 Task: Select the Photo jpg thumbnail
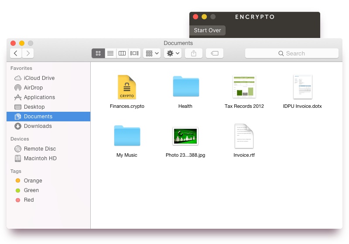tap(185, 136)
